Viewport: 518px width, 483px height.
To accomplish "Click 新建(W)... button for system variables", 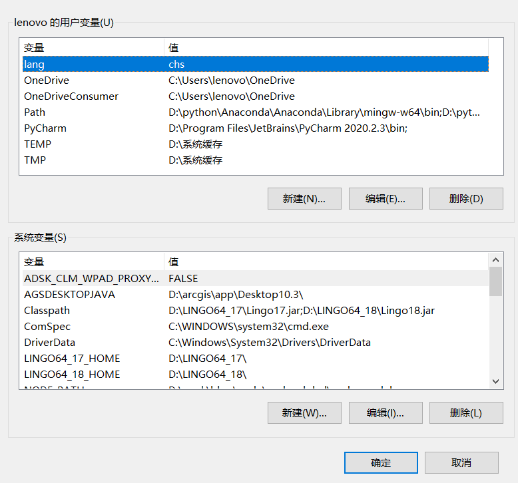I will pos(304,412).
